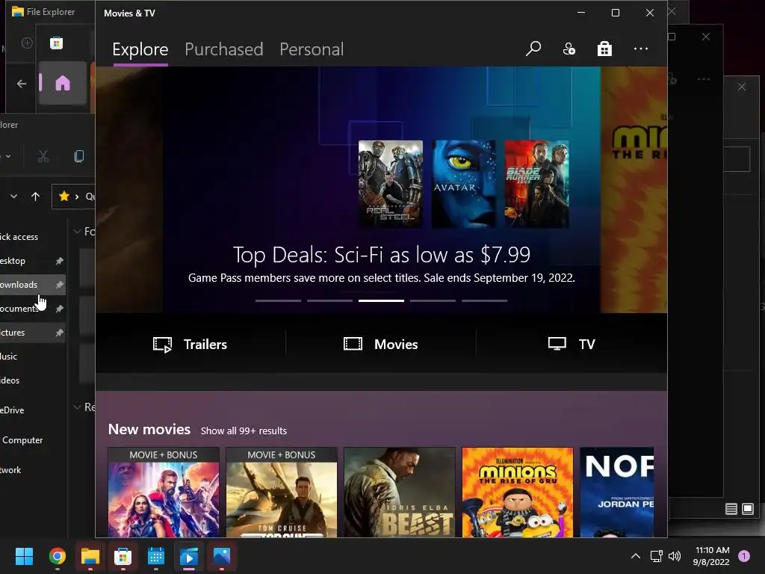Show hidden system tray icons

pyautogui.click(x=636, y=556)
